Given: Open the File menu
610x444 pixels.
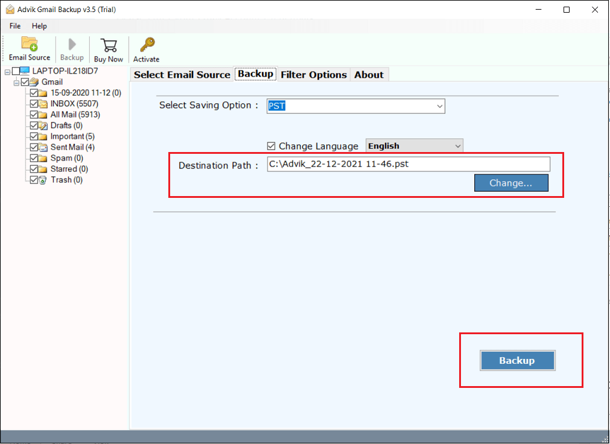Looking at the screenshot, I should 15,26.
